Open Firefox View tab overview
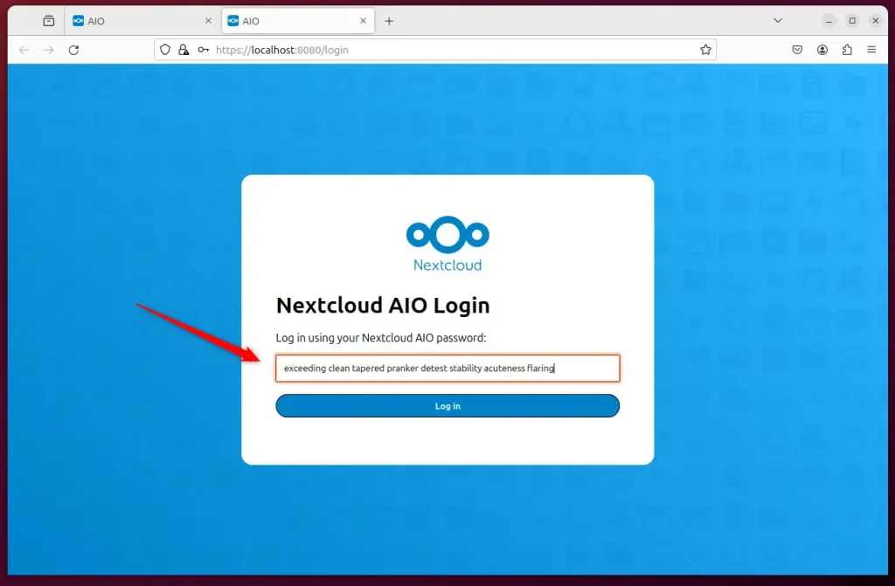Image resolution: width=895 pixels, height=586 pixels. 49,21
